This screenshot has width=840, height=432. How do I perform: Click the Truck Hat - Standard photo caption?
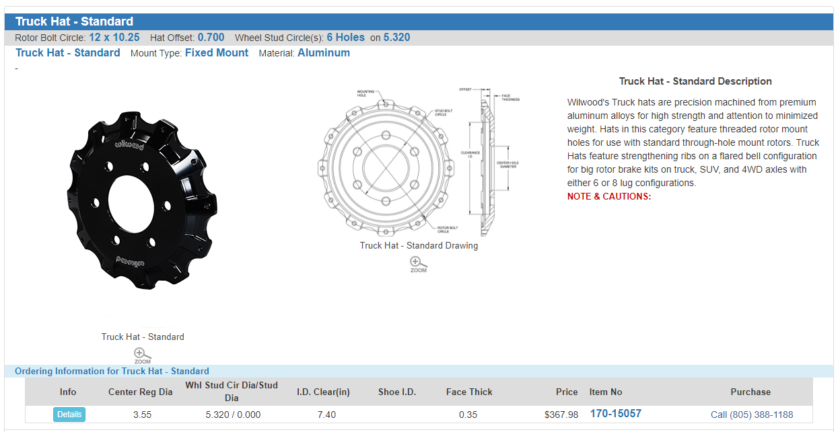pyautogui.click(x=143, y=337)
